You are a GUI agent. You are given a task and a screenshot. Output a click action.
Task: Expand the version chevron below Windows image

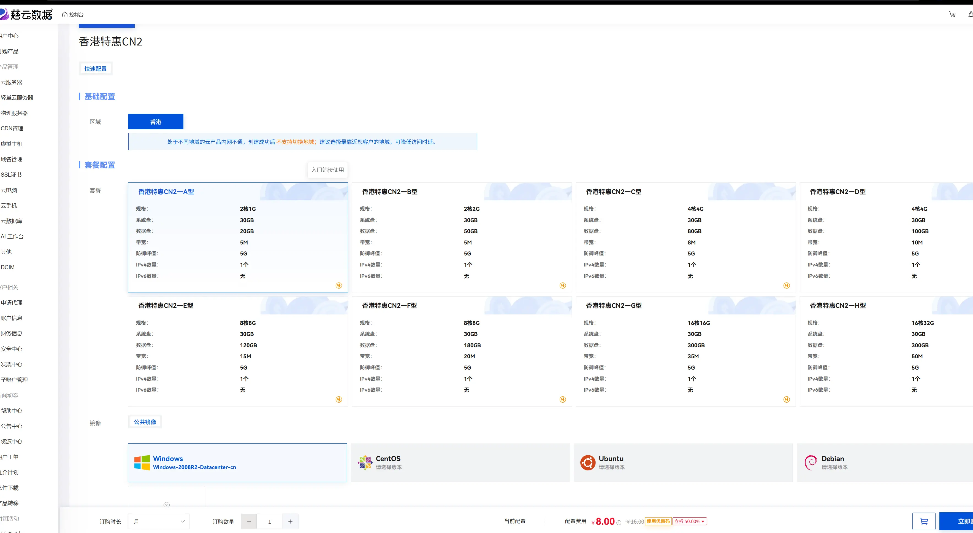[167, 505]
